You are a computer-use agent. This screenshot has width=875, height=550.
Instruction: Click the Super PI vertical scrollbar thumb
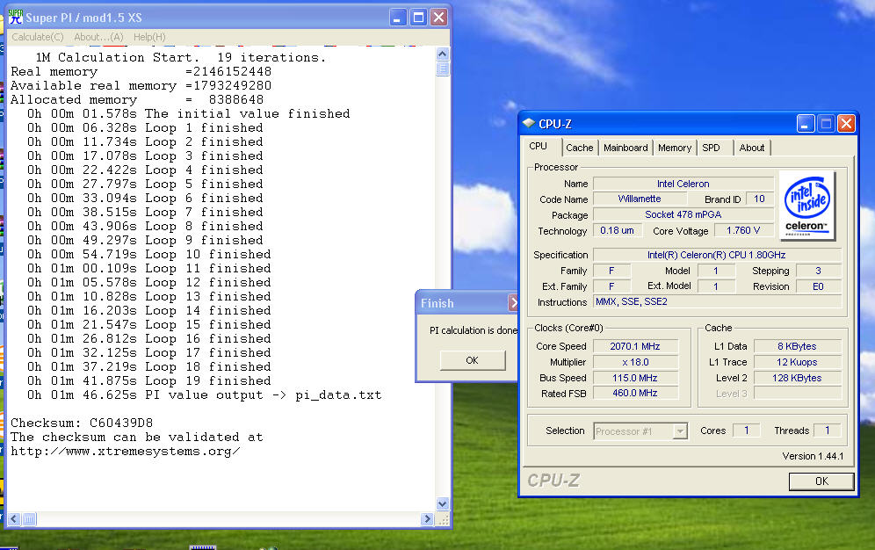[x=443, y=69]
